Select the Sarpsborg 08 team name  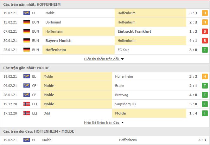point(125,104)
